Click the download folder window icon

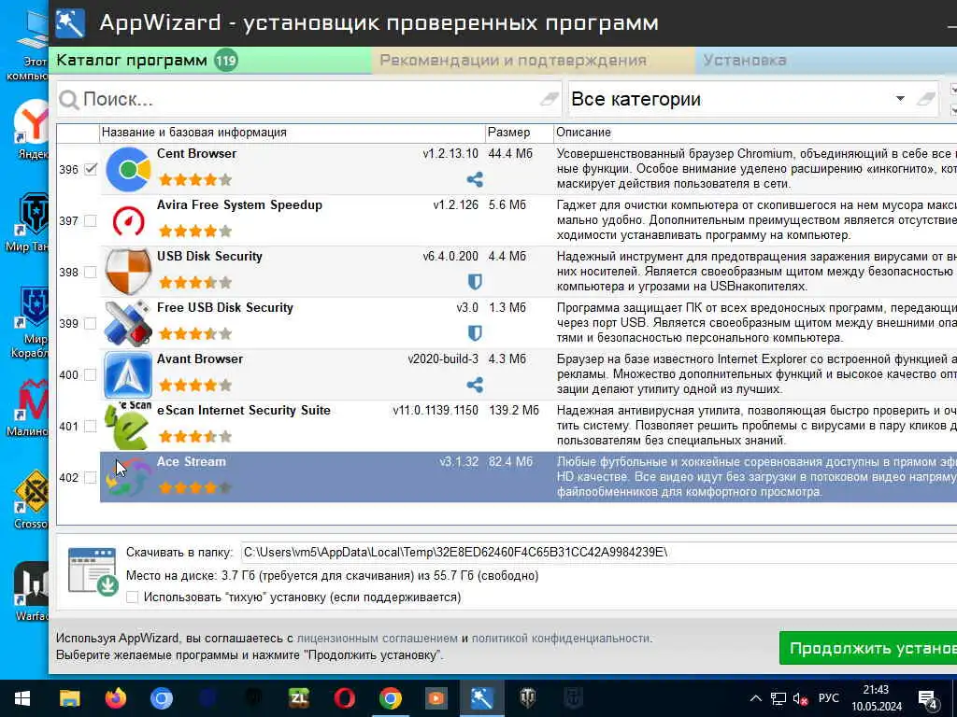pos(93,571)
